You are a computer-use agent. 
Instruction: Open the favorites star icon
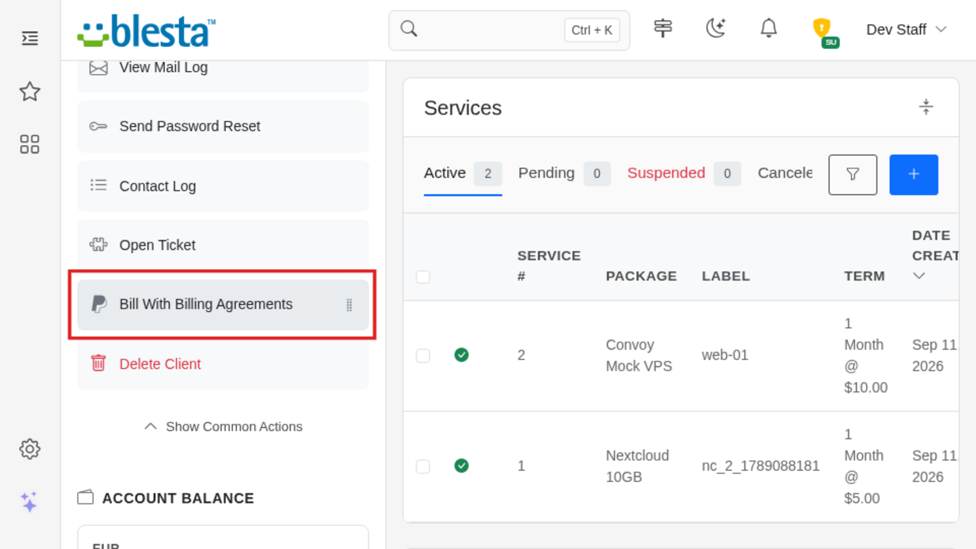pyautogui.click(x=30, y=91)
